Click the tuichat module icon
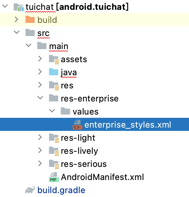This screenshot has height=197, width=189. point(18,7)
